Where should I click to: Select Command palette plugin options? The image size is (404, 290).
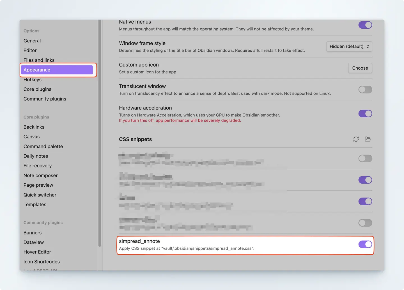click(43, 147)
